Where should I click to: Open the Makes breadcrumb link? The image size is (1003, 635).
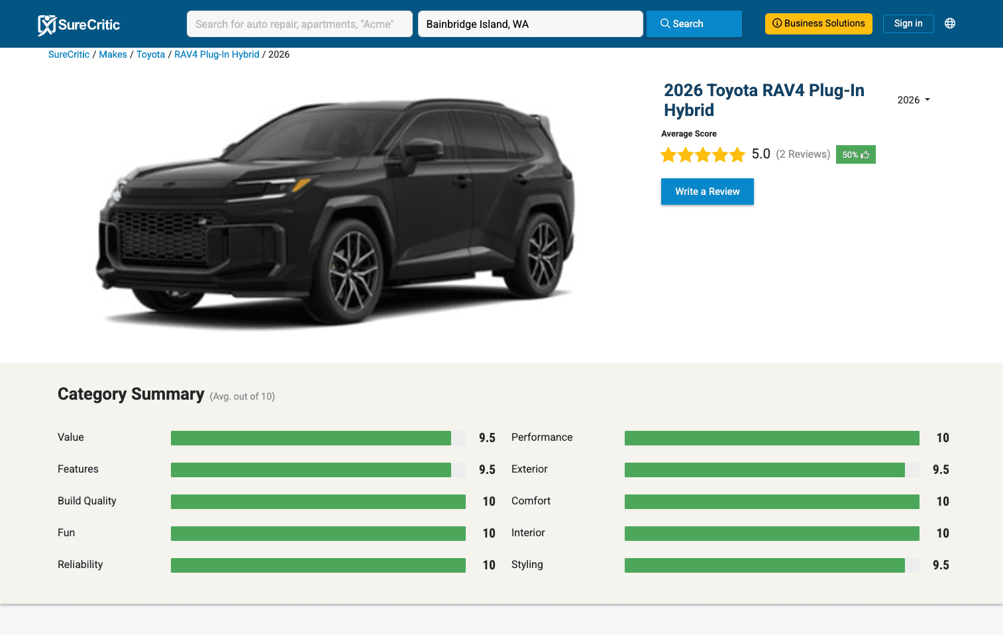tap(113, 54)
